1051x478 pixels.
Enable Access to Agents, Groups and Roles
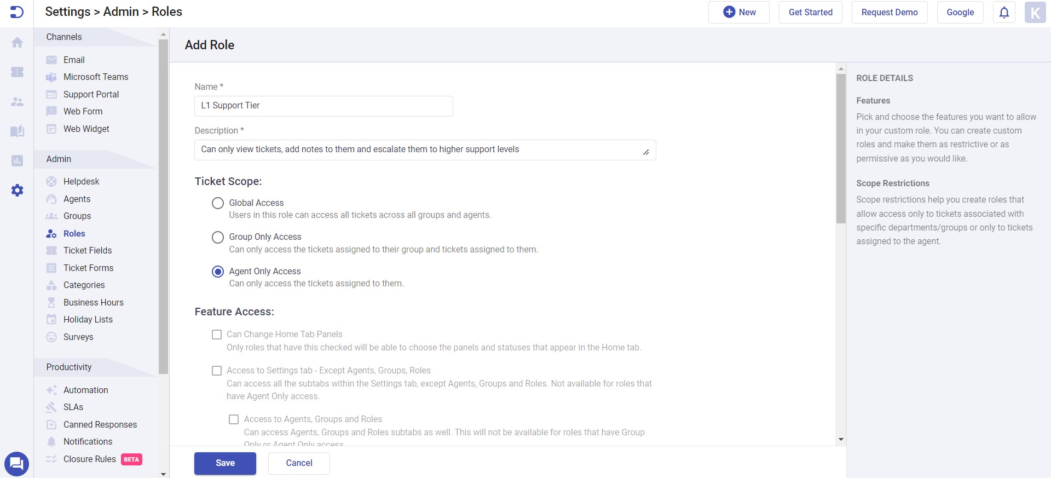tap(234, 419)
